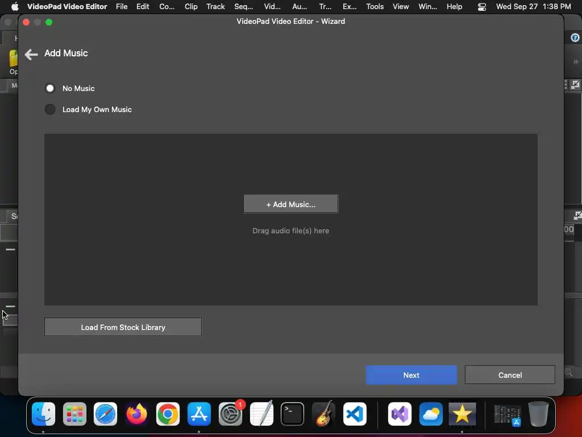Go back using the wizard's left arrow
Image resolution: width=582 pixels, height=437 pixels.
31,54
